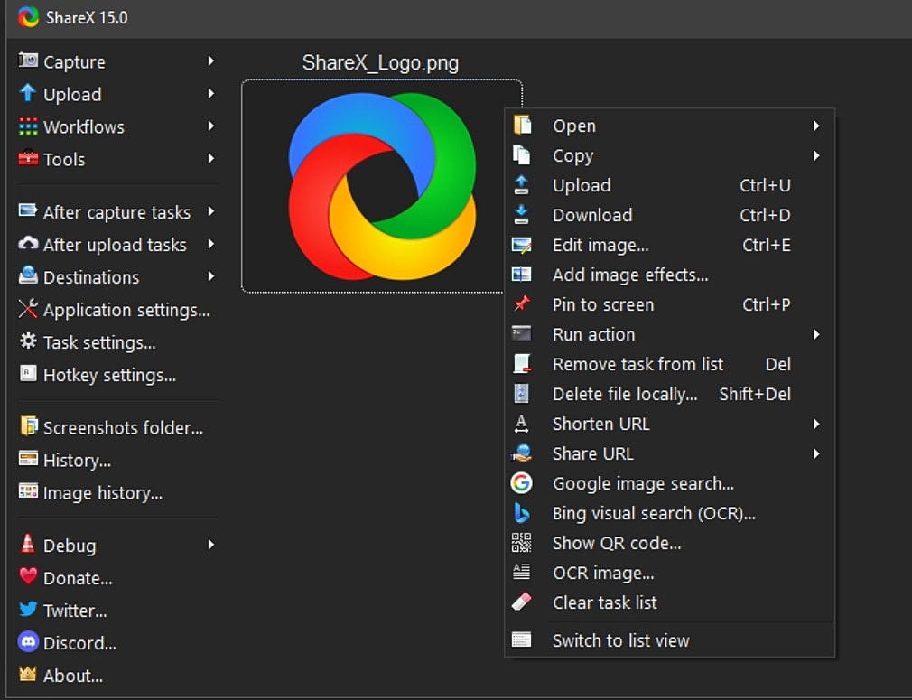Click the Workflows grid icon
The width and height of the screenshot is (912, 700).
28,126
